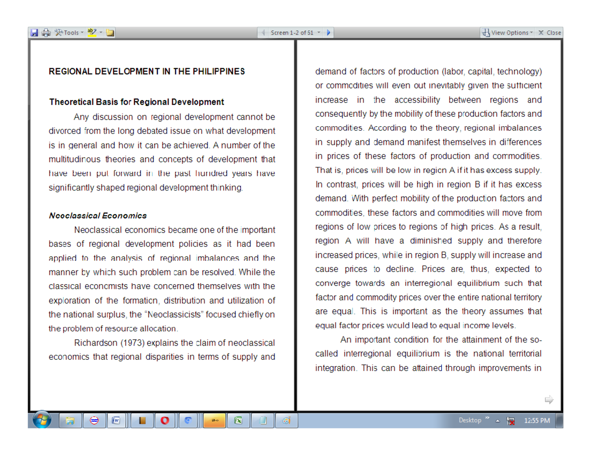Insert a comment with the sticky note icon

pos(110,33)
